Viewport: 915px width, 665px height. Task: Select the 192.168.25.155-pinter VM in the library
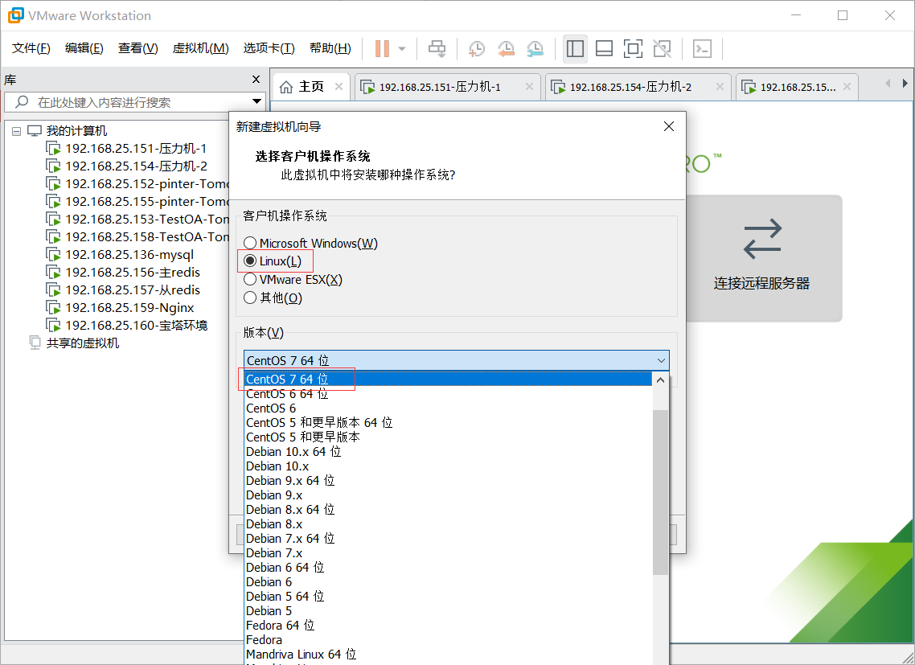[137, 201]
